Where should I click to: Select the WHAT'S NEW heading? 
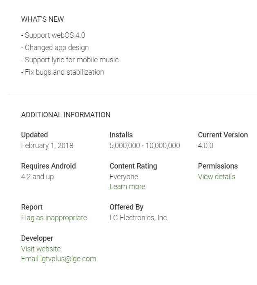point(42,19)
